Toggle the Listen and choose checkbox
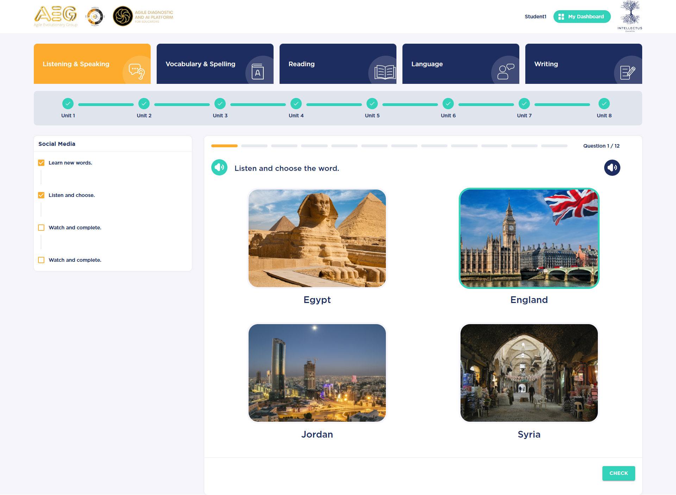This screenshot has height=495, width=676. [x=41, y=195]
